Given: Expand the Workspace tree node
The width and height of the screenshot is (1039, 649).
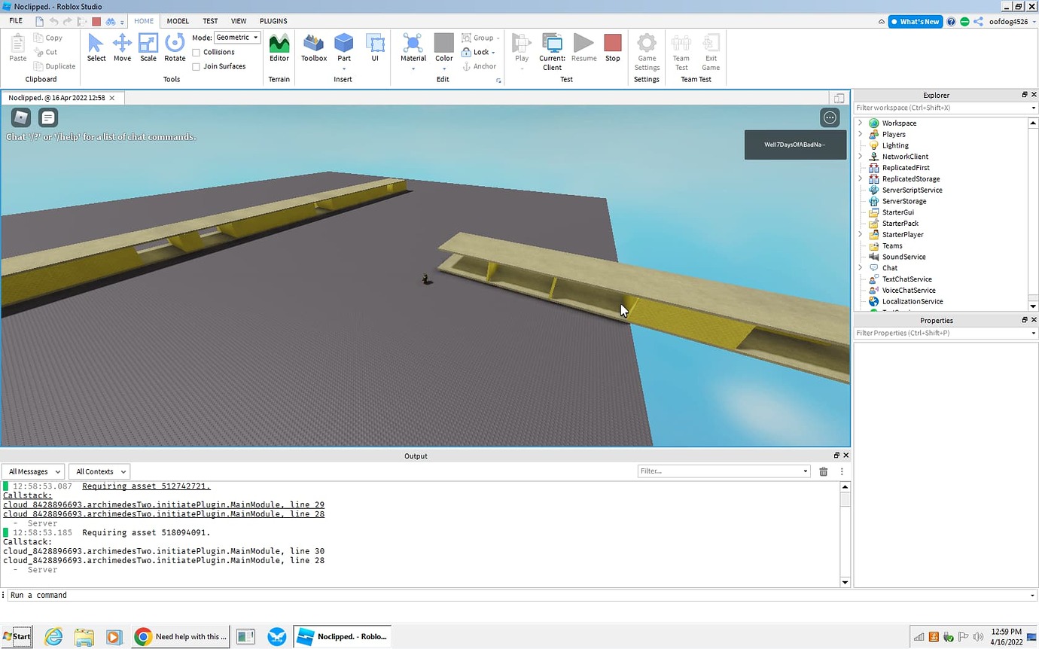Looking at the screenshot, I should point(861,123).
